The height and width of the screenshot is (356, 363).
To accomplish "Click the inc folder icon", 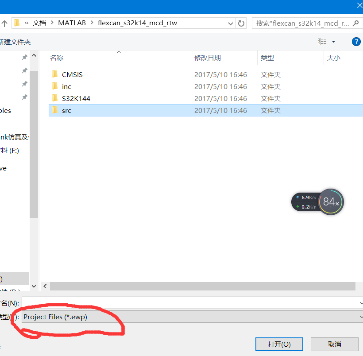I will [x=55, y=86].
